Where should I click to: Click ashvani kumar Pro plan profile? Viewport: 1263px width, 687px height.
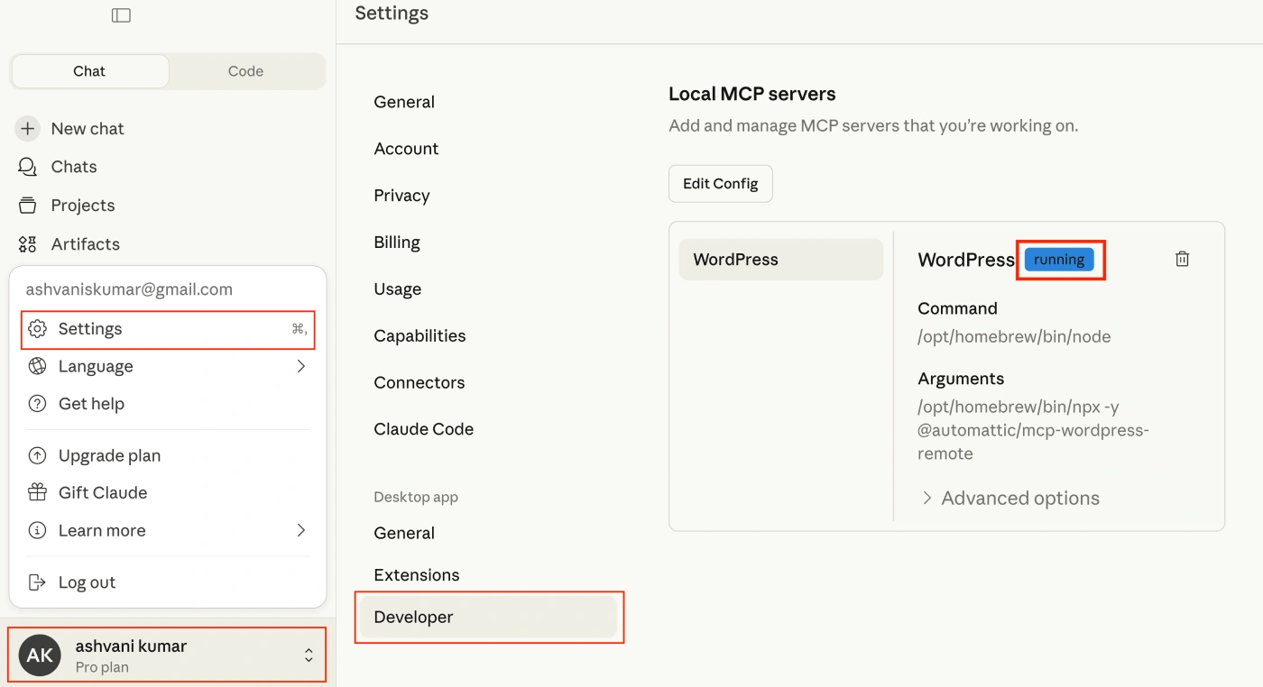tap(167, 655)
